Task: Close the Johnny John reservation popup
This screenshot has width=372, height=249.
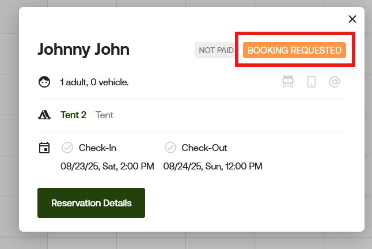Action: coord(352,19)
